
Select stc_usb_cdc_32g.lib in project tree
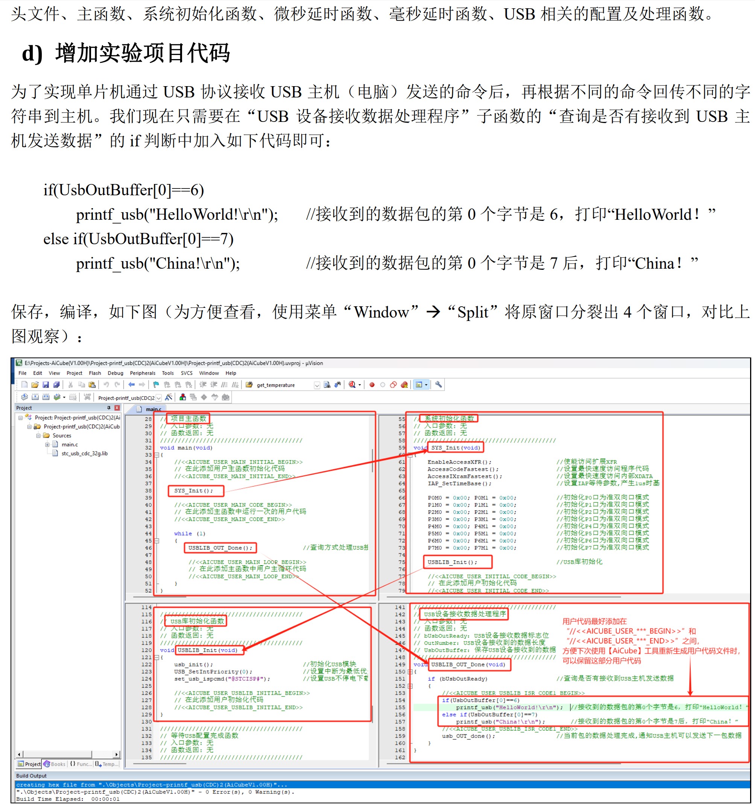click(x=84, y=454)
